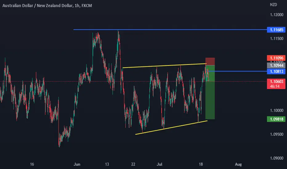Select the upper blue horizontal resistance line

pos(170,29)
